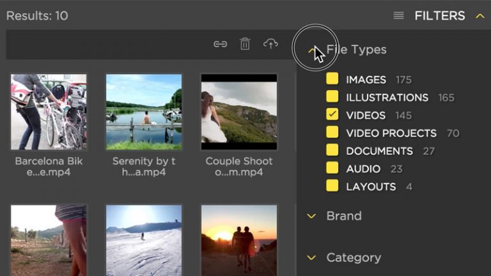Viewport: 491px width, 276px height.
Task: Click the filters list icon
Action: tap(399, 16)
